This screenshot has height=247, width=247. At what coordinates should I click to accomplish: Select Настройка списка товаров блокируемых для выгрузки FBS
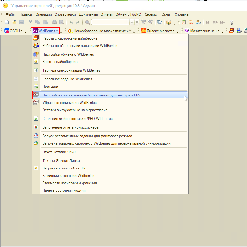click(110, 95)
